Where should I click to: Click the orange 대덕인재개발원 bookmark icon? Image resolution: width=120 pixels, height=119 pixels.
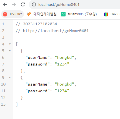[29, 14]
